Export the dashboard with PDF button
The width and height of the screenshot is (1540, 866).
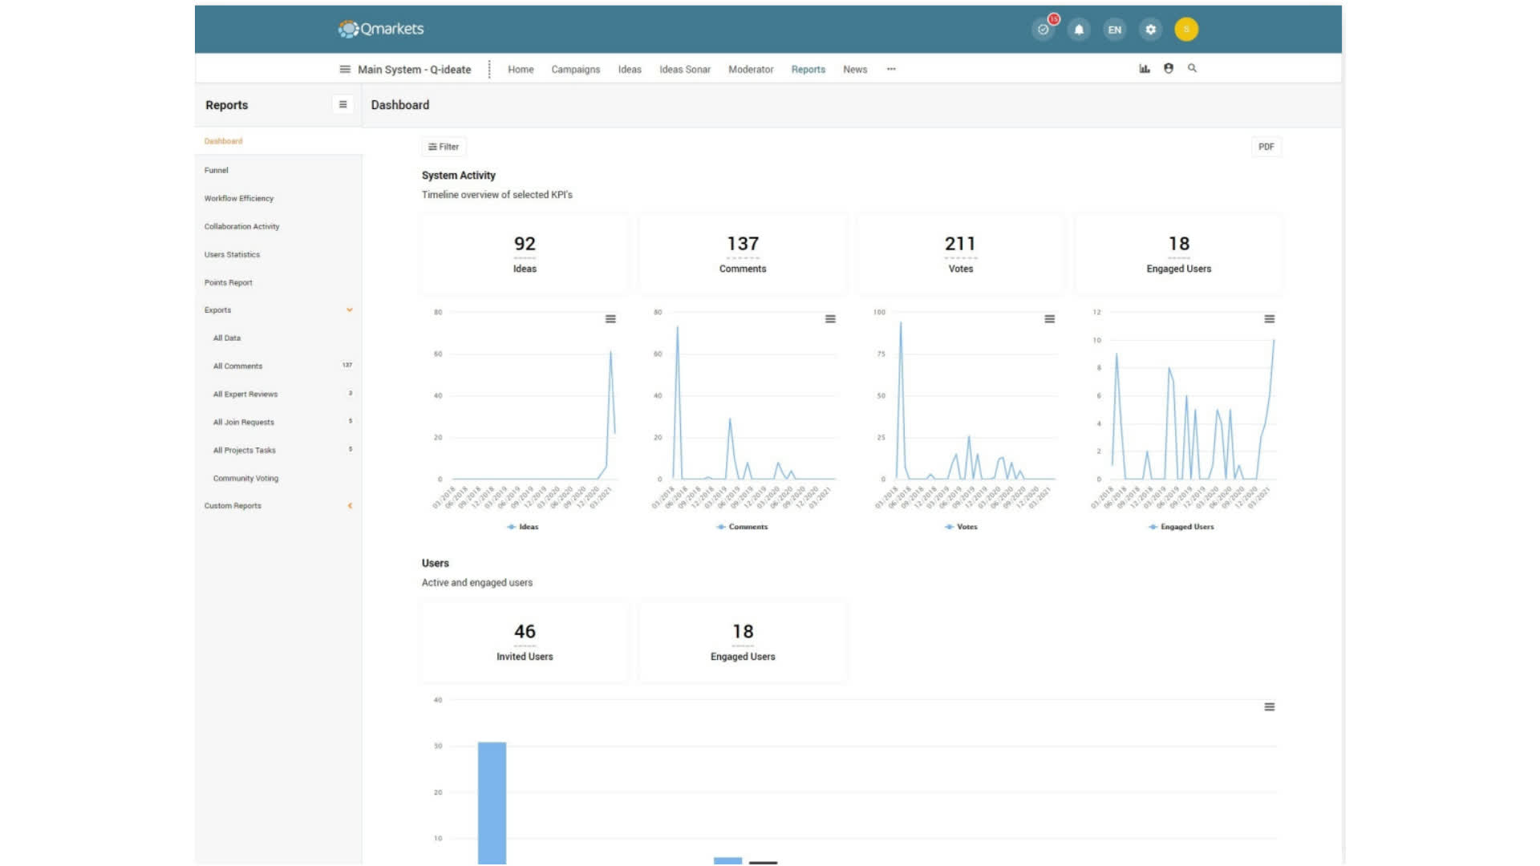pyautogui.click(x=1266, y=147)
